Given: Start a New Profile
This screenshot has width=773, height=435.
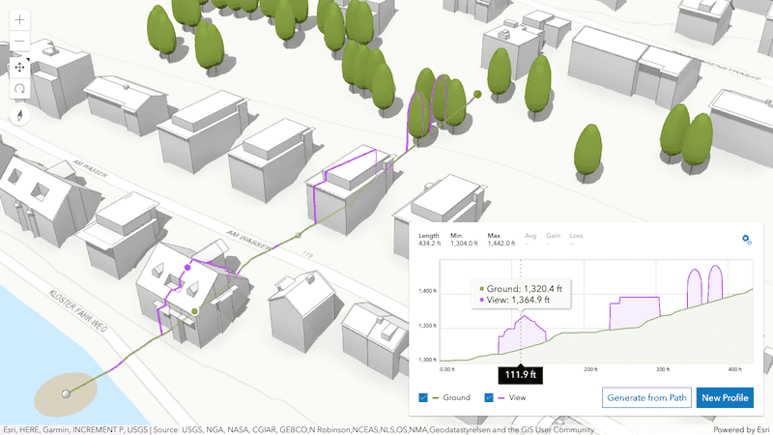Looking at the screenshot, I should 724,397.
